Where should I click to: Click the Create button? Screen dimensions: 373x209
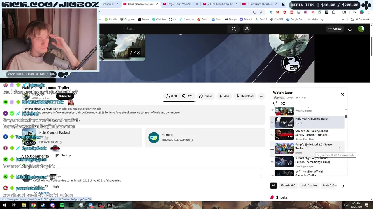click(335, 29)
